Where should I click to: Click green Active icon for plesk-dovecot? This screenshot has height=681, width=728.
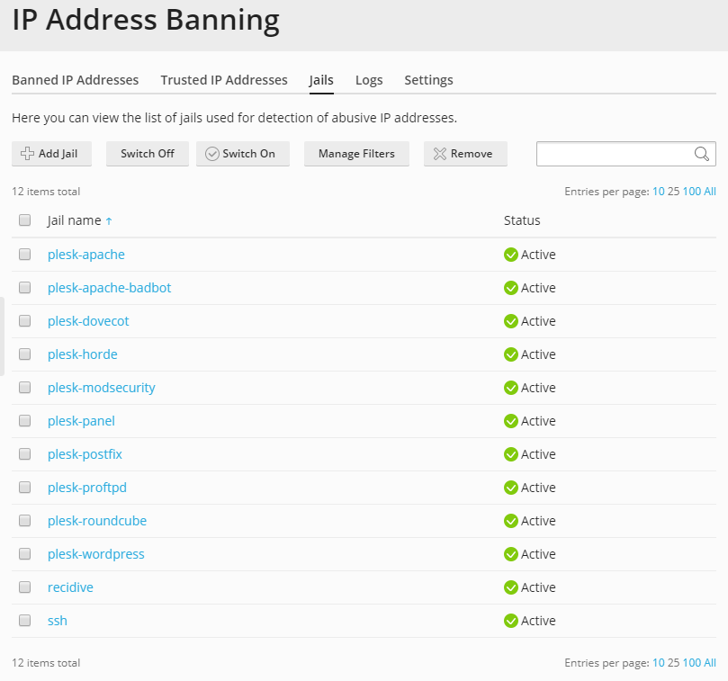pos(511,321)
